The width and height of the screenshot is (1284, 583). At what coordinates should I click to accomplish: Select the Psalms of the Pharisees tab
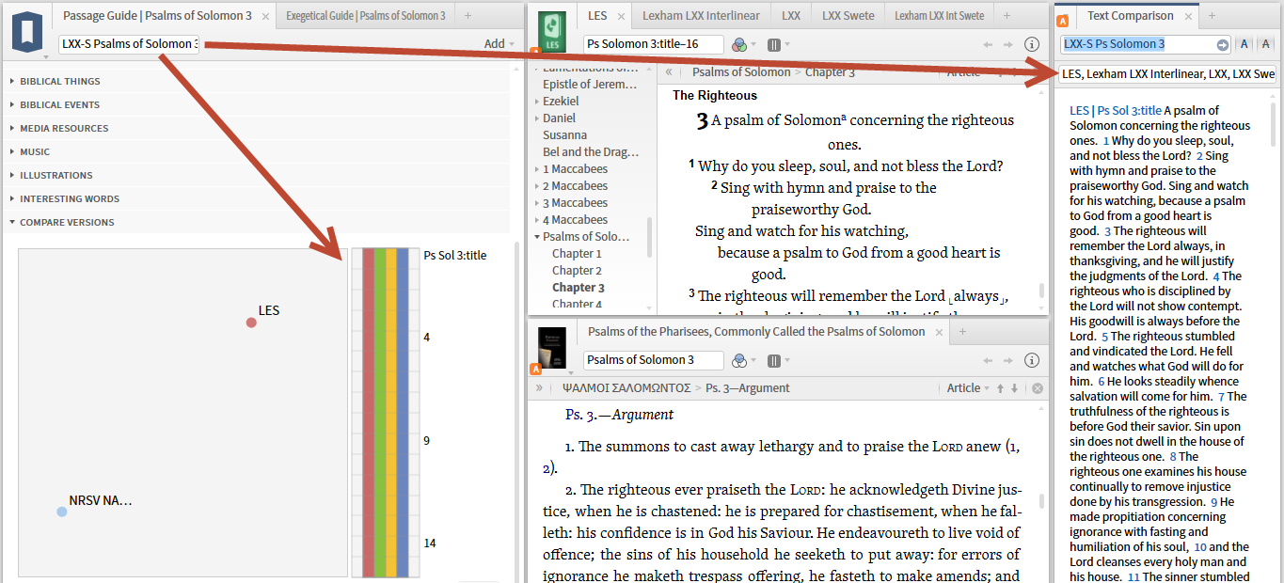click(x=756, y=332)
